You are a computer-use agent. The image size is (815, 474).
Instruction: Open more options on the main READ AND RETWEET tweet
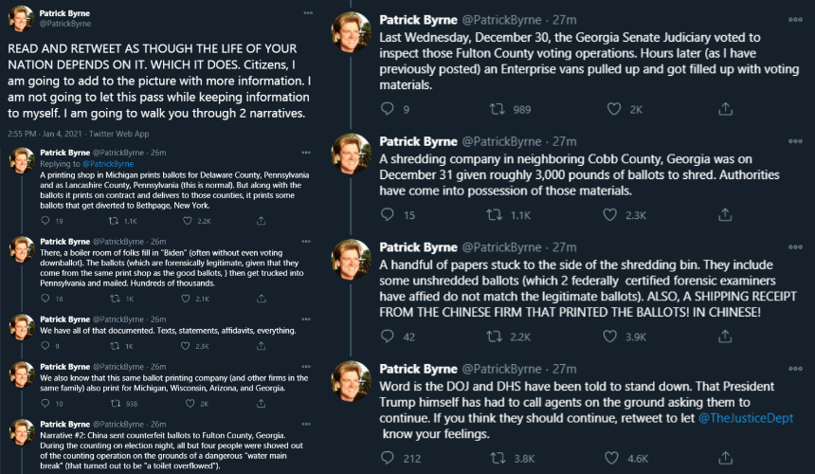pyautogui.click(x=308, y=13)
